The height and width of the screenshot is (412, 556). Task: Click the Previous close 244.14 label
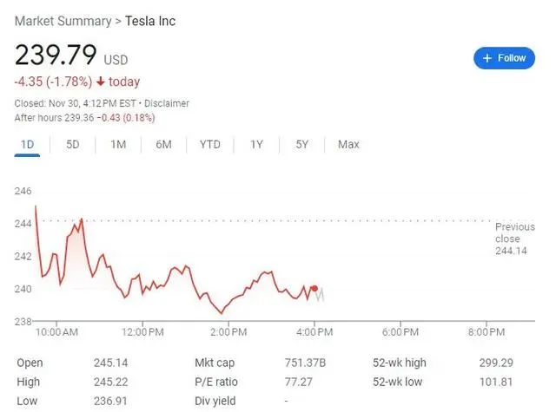(x=514, y=239)
